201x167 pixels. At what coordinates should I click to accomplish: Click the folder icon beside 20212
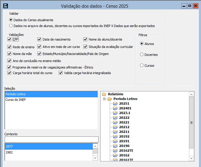point(115,127)
